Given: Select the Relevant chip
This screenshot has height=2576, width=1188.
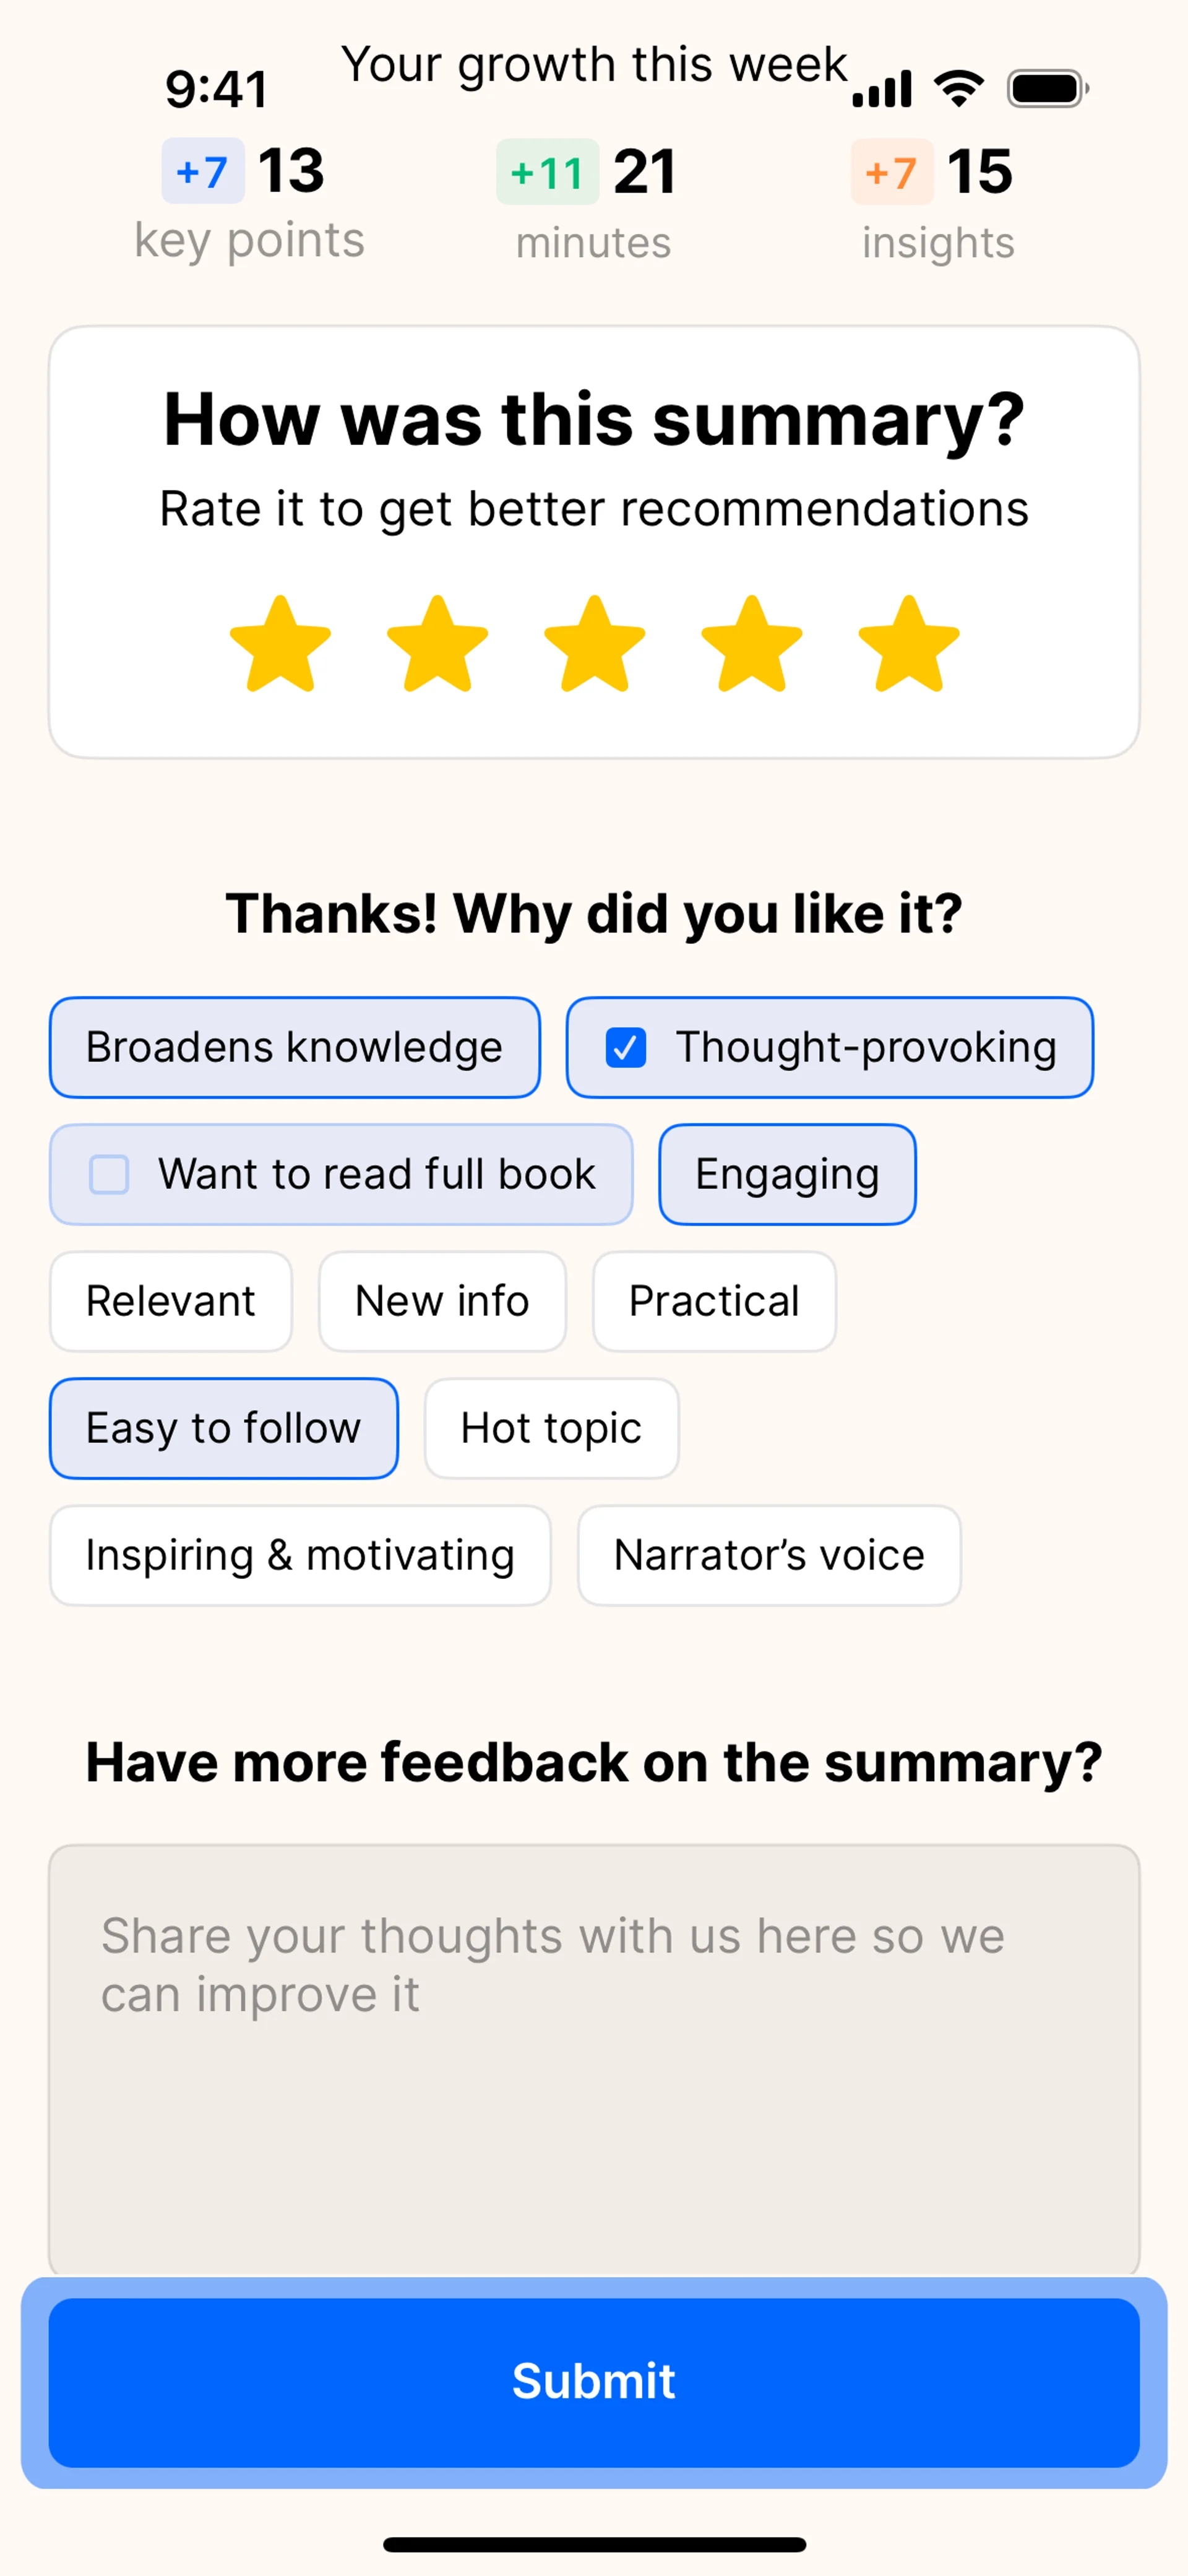Looking at the screenshot, I should click(171, 1301).
